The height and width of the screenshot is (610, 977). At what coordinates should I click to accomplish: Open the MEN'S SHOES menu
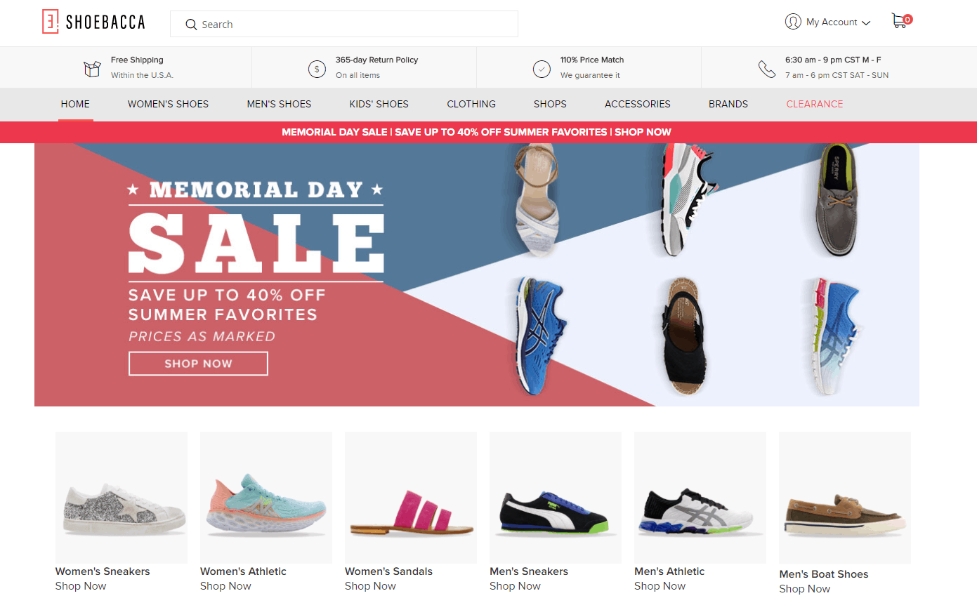coord(279,104)
